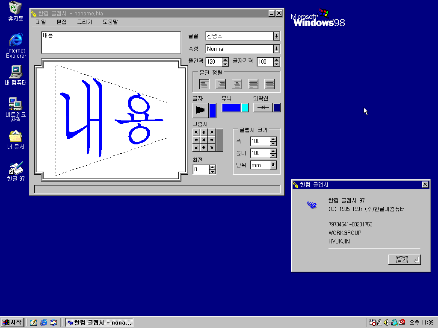Open the 글자 text shape button

pos(200,110)
